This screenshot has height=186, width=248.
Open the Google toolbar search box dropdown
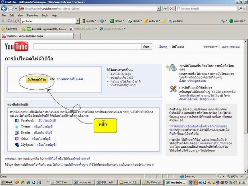coord(77,21)
